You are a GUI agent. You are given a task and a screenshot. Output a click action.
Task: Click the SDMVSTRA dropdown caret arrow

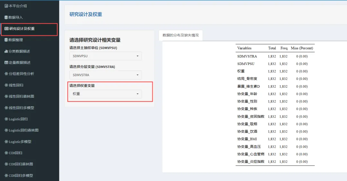(138, 75)
